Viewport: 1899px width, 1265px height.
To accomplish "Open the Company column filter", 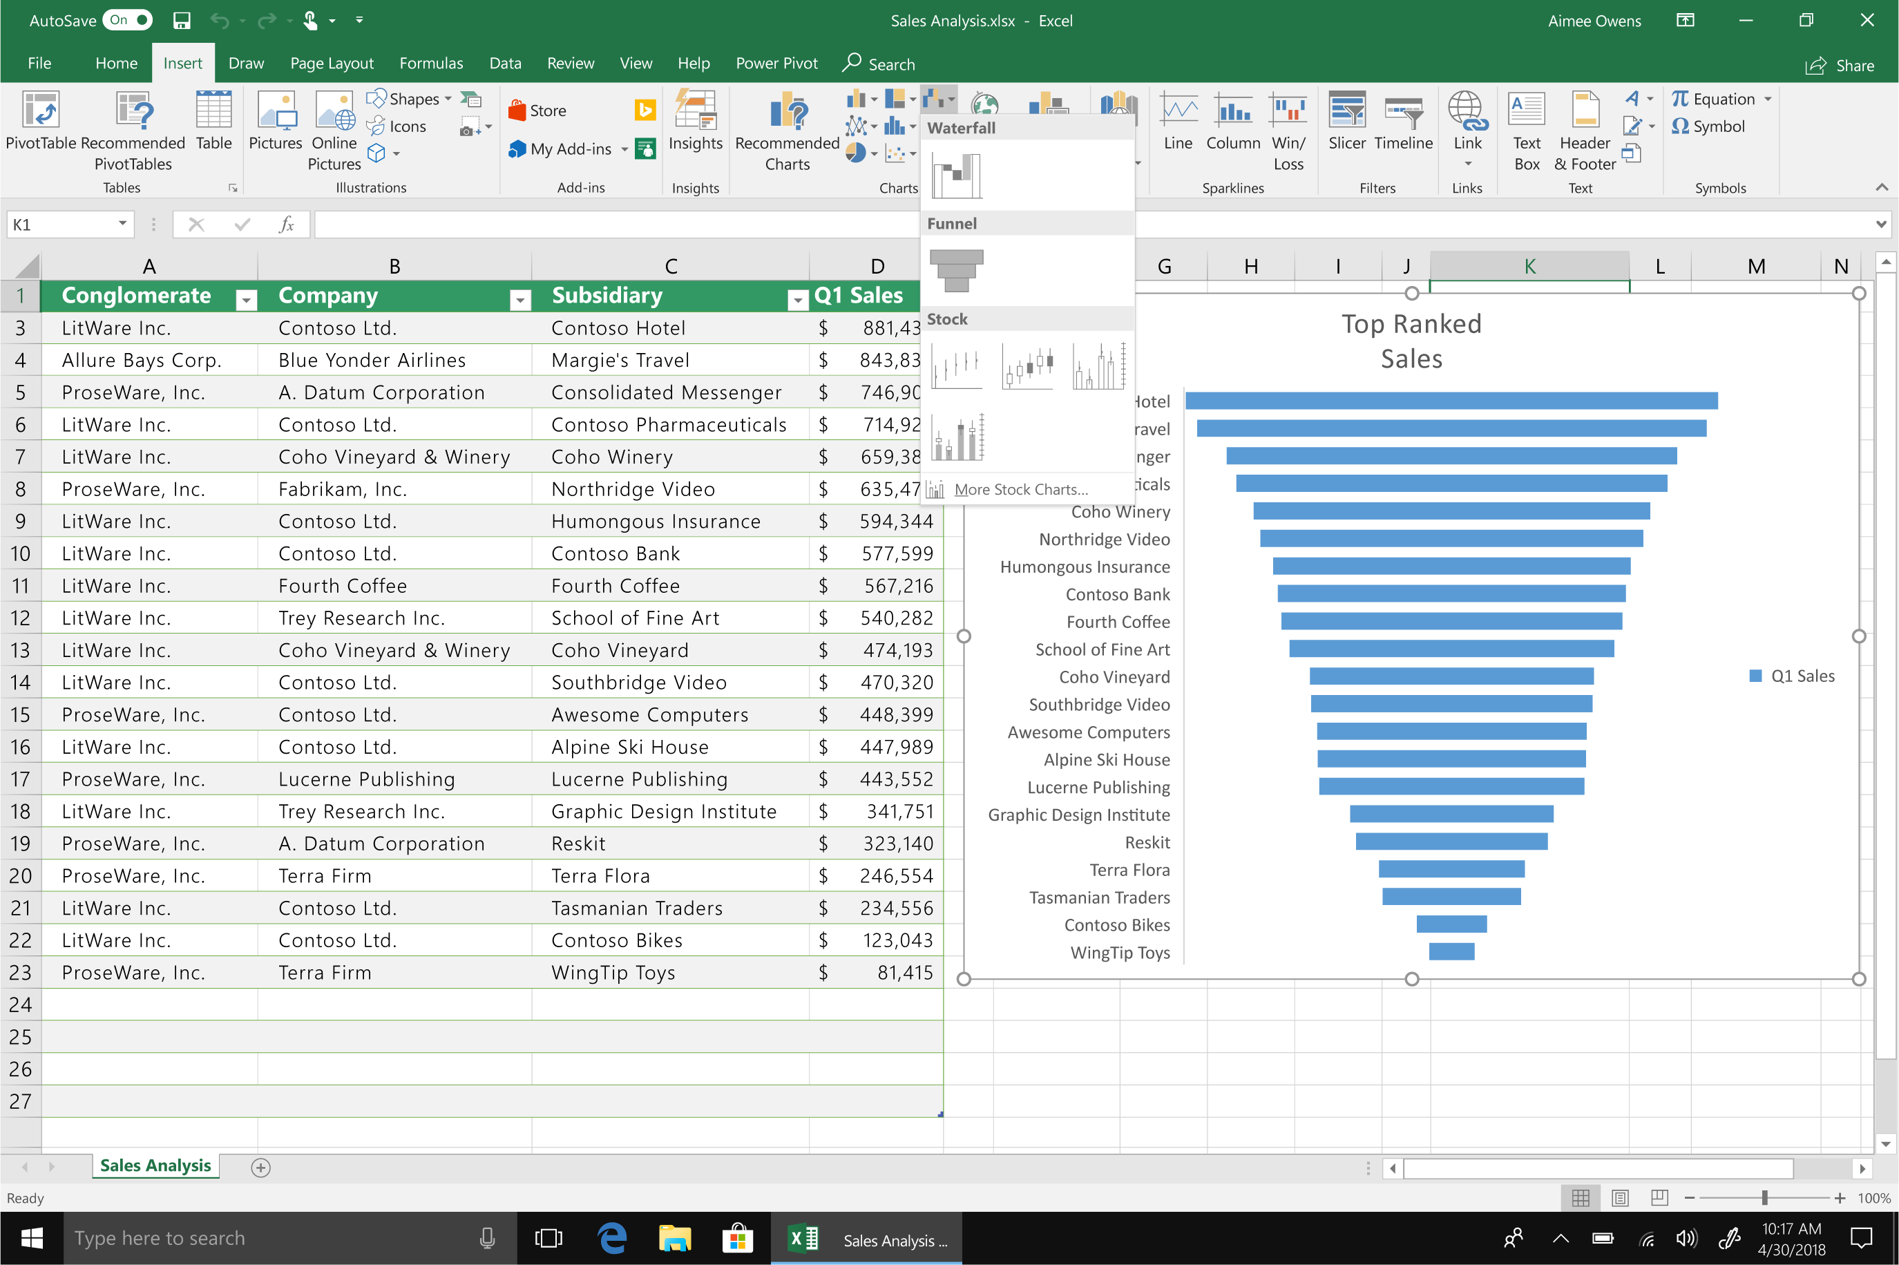I will tap(520, 300).
